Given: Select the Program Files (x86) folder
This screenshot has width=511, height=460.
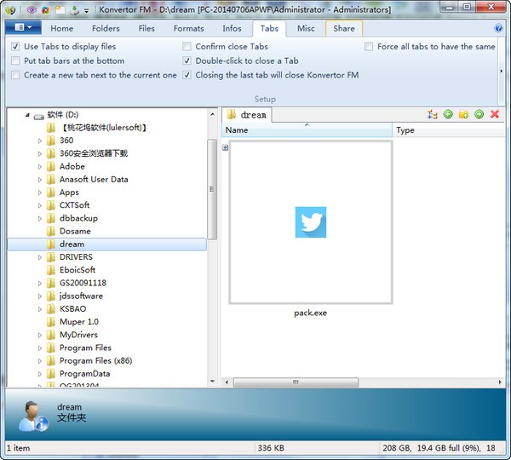Looking at the screenshot, I should pyautogui.click(x=95, y=360).
